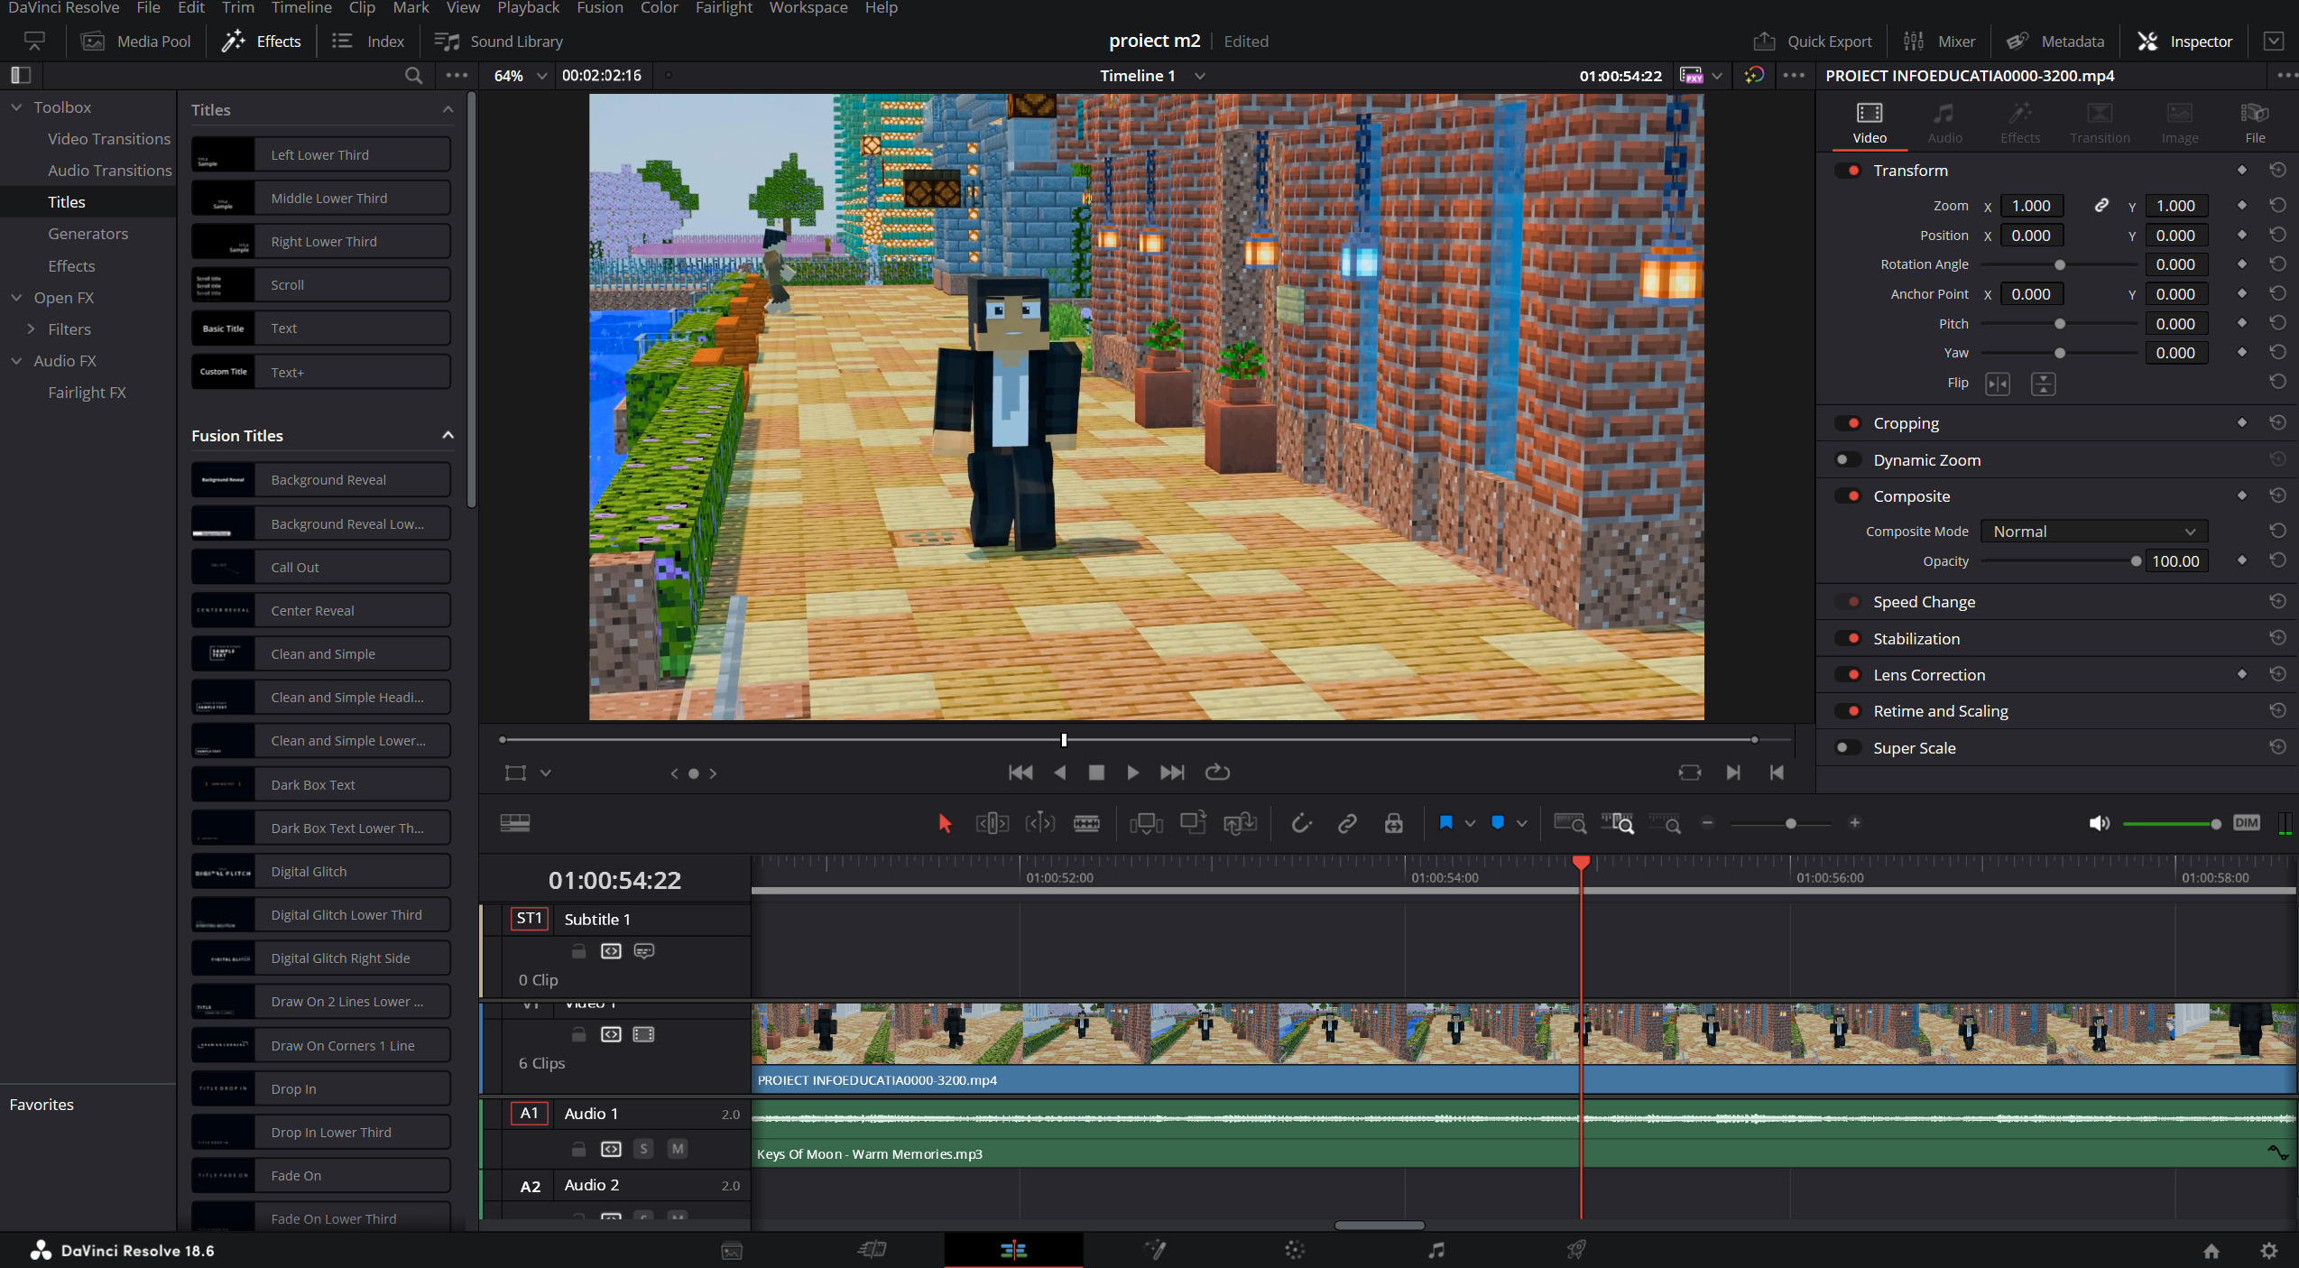Open the Sound Library panel
This screenshot has height=1268, width=2299.
499,42
